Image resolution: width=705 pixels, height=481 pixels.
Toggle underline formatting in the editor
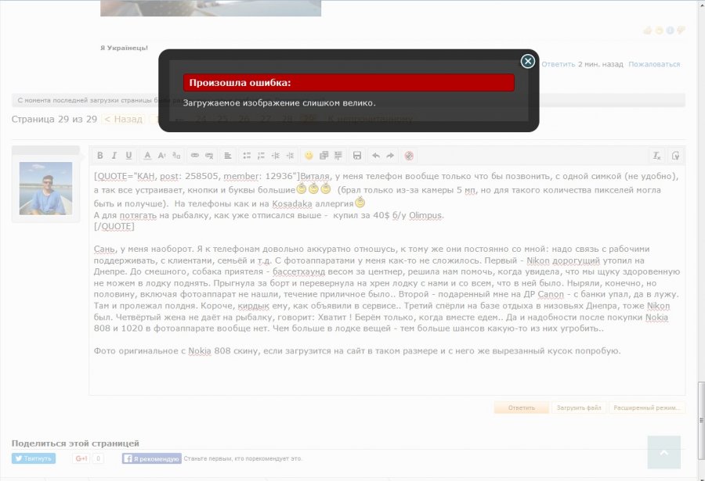129,156
